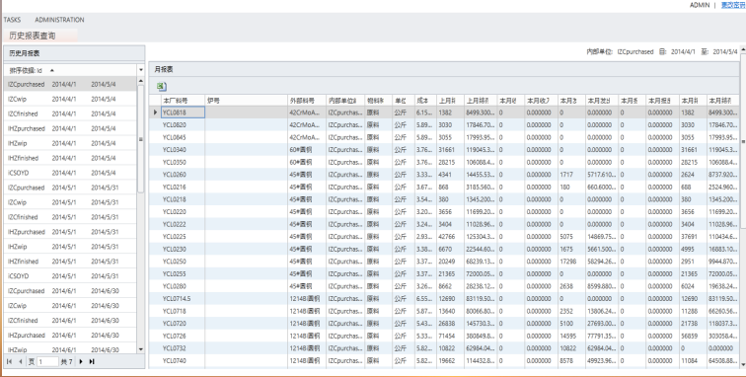Click the data grid vertical scrollbar down arrow
746x377 pixels.
click(743, 364)
